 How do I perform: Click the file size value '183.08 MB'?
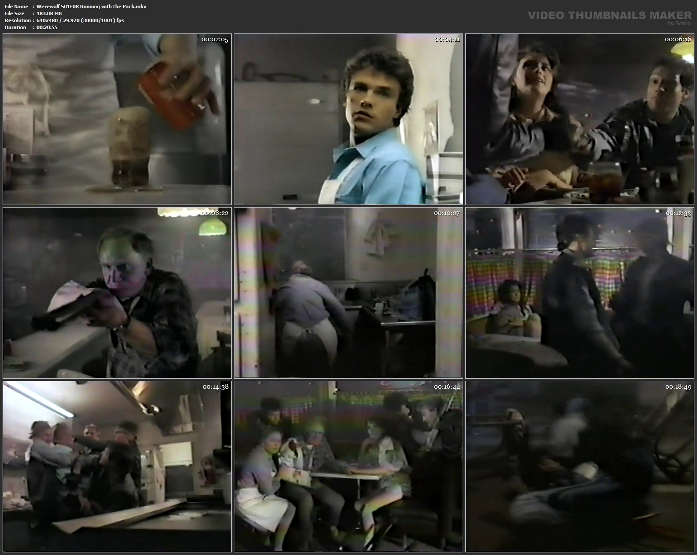[x=49, y=13]
